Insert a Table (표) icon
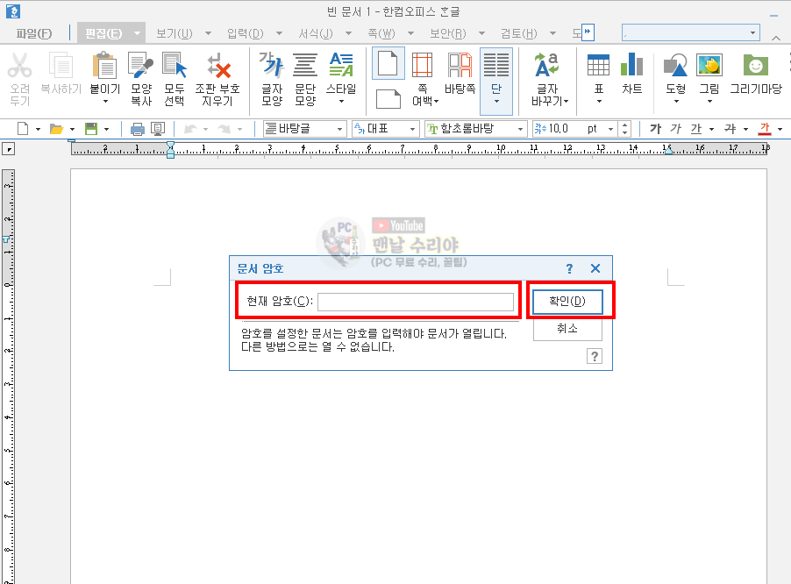 point(598,66)
